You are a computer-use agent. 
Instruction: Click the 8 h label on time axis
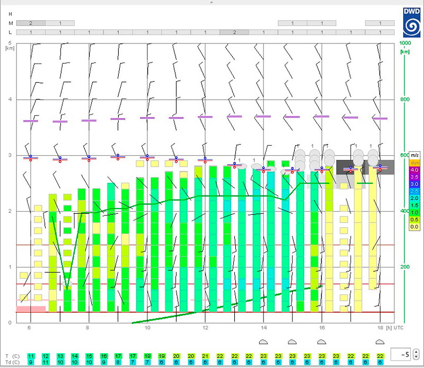(87, 328)
